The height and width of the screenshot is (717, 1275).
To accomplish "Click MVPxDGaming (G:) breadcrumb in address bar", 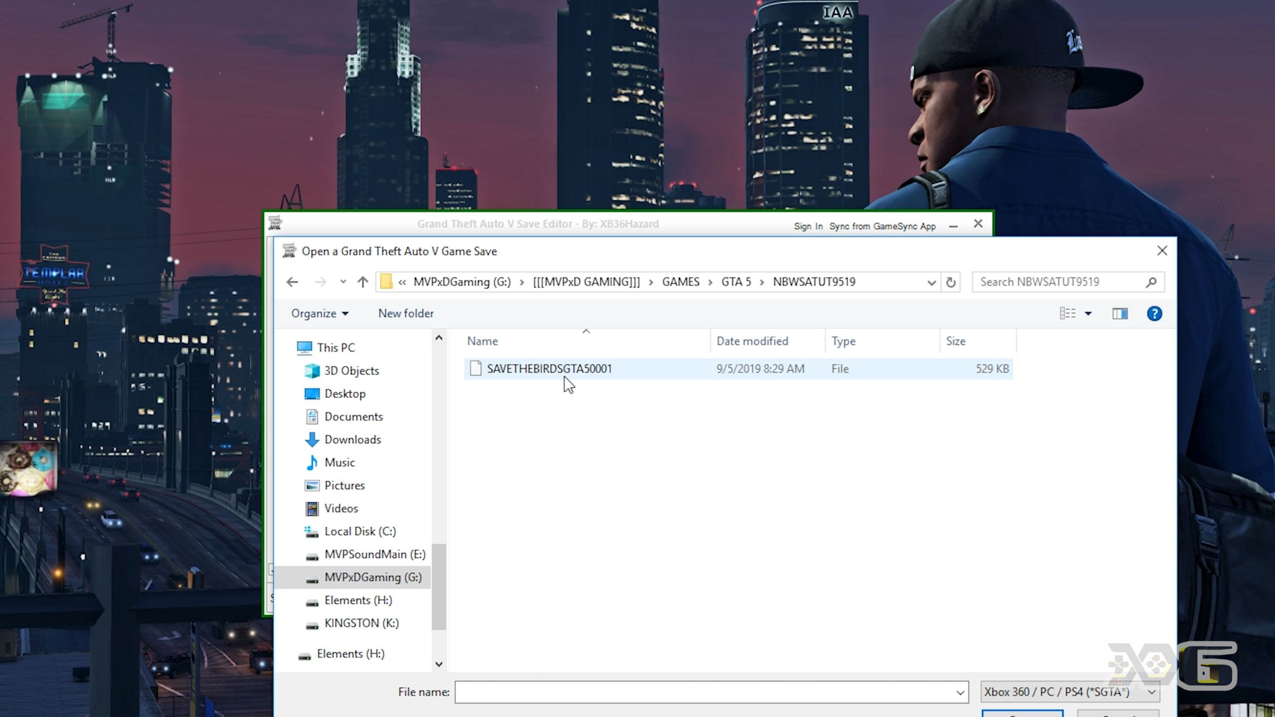I will [462, 282].
